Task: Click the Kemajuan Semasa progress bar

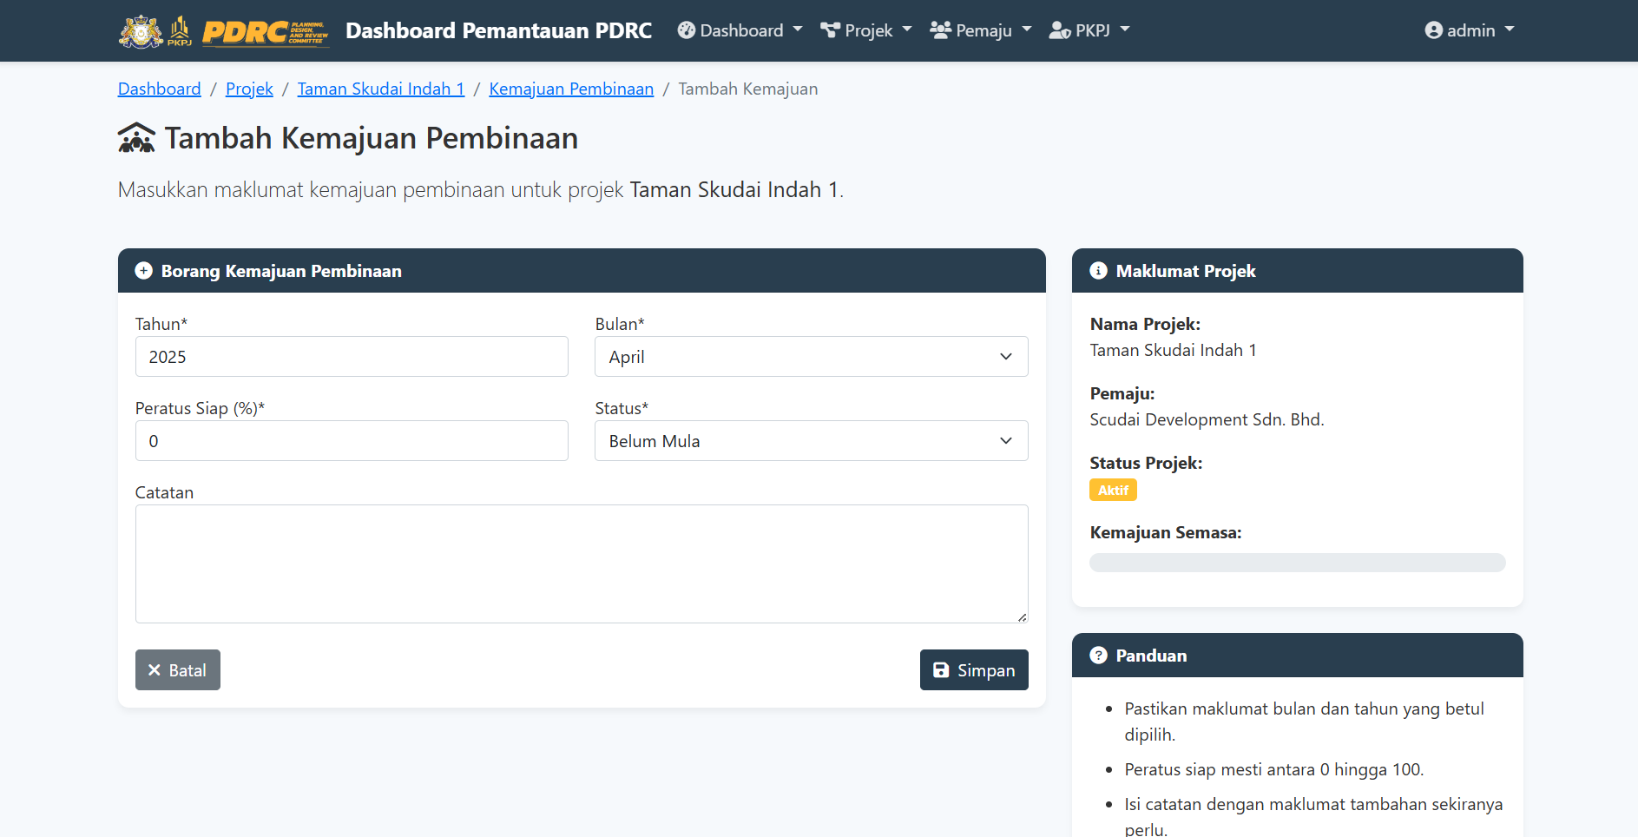Action: [1297, 563]
